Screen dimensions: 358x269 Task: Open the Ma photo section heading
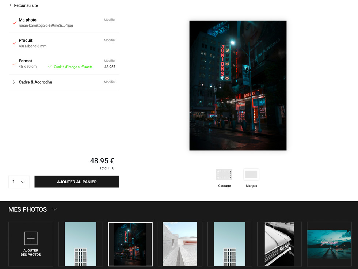(28, 20)
